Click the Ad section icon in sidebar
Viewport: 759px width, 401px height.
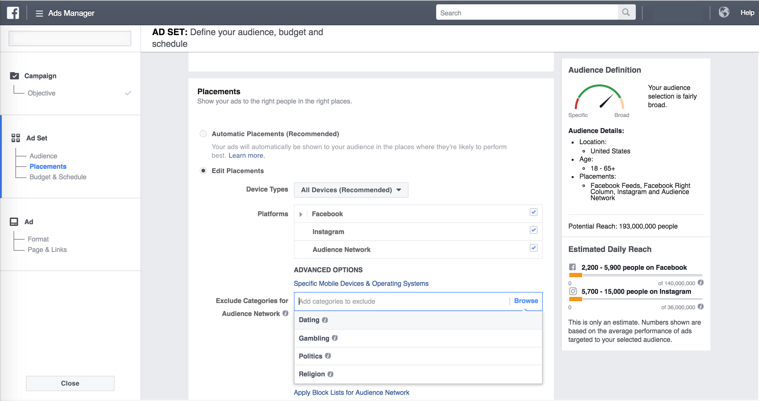click(14, 222)
